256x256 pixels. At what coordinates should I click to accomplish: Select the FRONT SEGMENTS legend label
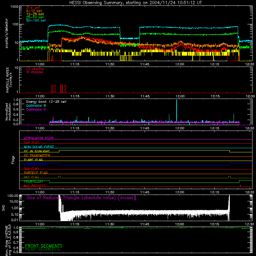tap(44, 246)
